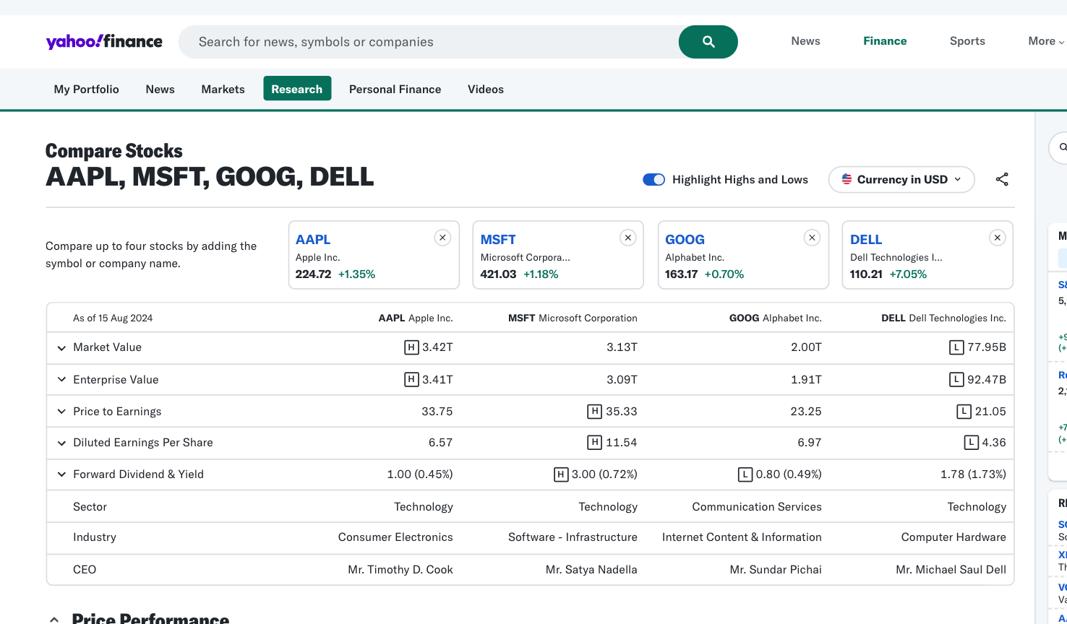This screenshot has height=624, width=1067.
Task: Click the green search magnifier button
Action: (708, 42)
